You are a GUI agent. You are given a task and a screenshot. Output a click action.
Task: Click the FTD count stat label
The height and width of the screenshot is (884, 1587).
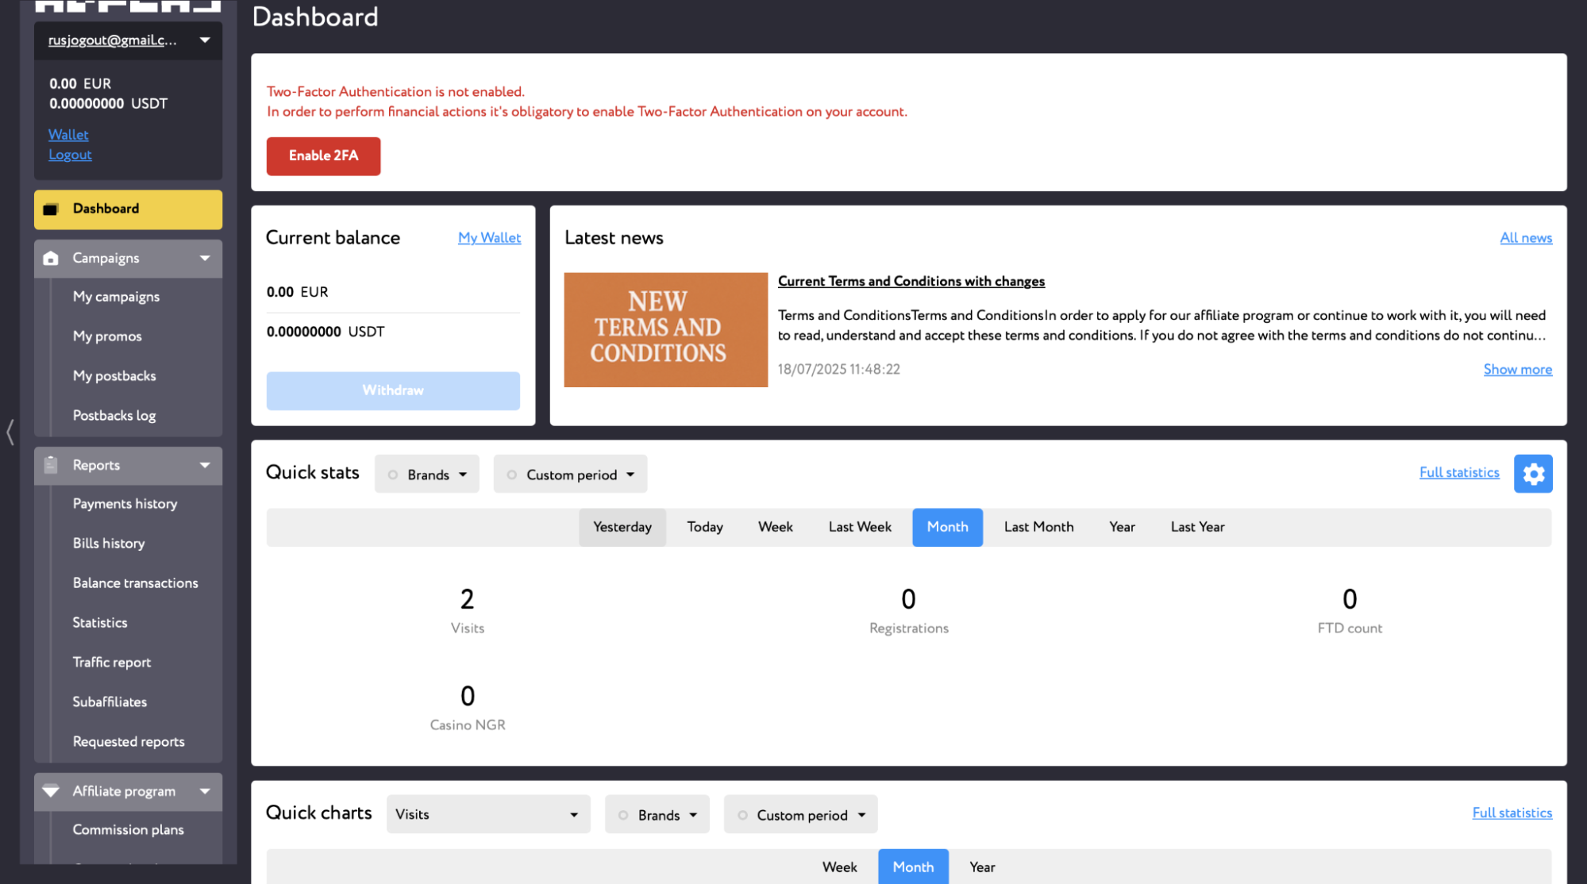click(1350, 628)
